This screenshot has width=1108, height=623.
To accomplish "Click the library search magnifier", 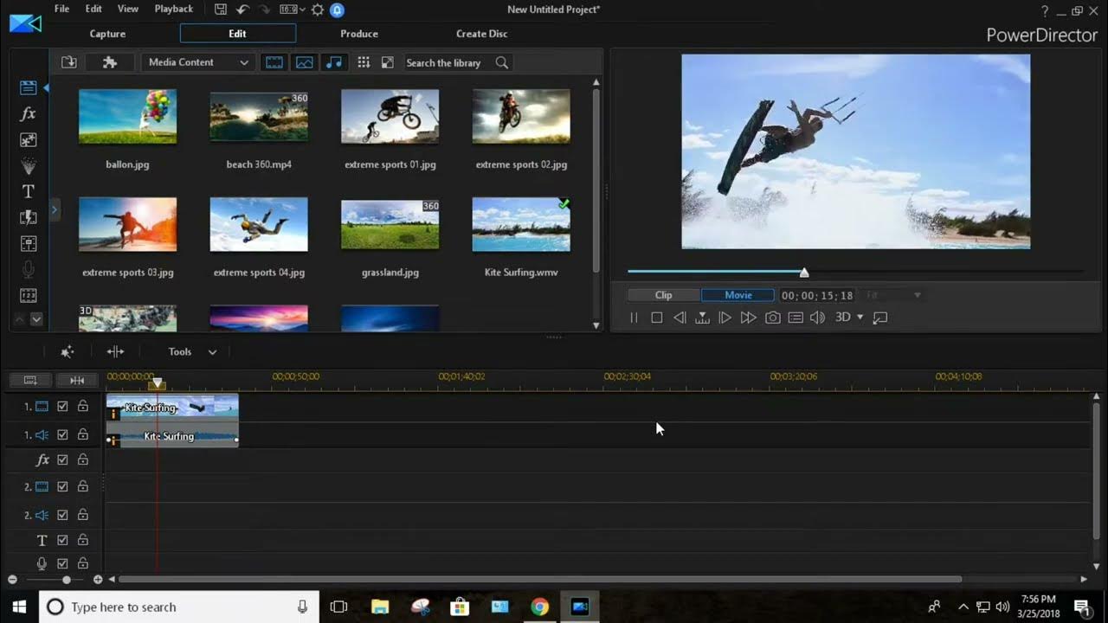I will 501,62.
